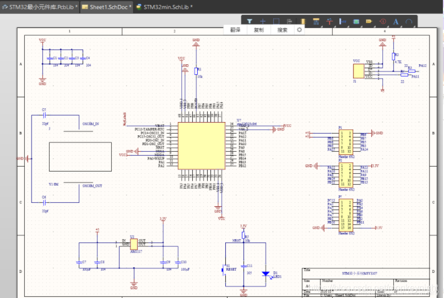The height and width of the screenshot is (298, 444).
Task: Select the place text string tool
Action: tap(396, 21)
